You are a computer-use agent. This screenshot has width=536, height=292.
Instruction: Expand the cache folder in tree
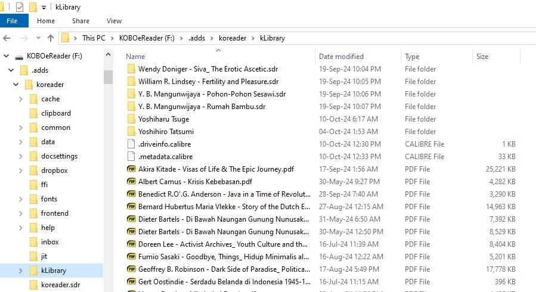pos(20,99)
